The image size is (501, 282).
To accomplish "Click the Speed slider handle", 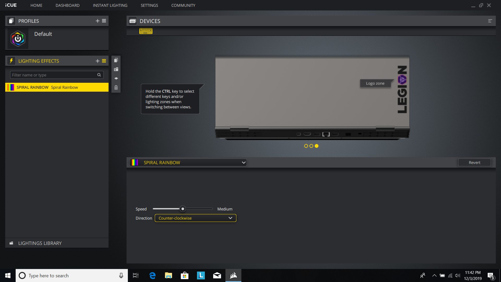I will point(183,209).
